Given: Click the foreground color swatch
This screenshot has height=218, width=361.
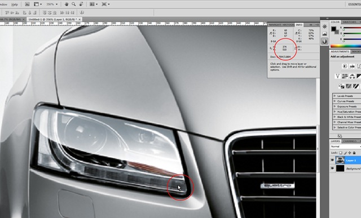Looking at the screenshot, I should coord(333,29).
